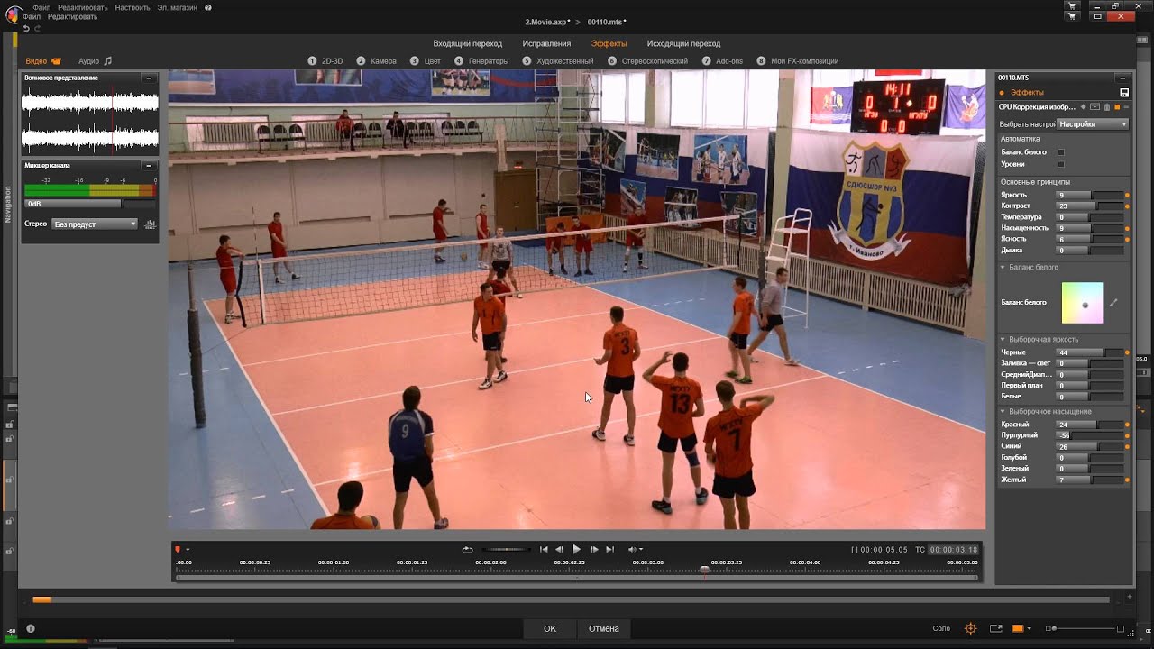Open the marker dropdown arrow on timeline toolbar

(188, 550)
